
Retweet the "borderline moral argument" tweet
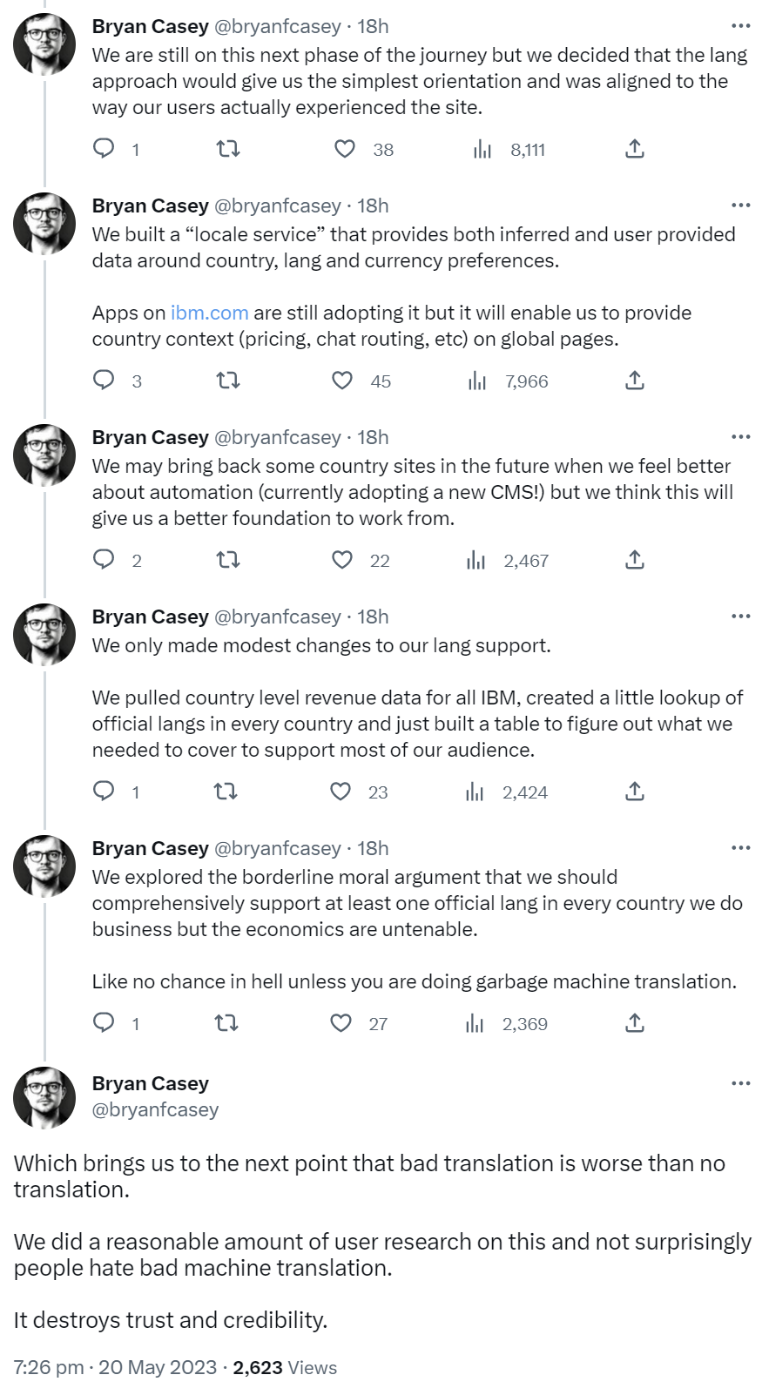[x=226, y=1023]
